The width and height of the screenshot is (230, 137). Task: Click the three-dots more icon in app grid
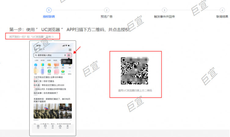point(70,71)
